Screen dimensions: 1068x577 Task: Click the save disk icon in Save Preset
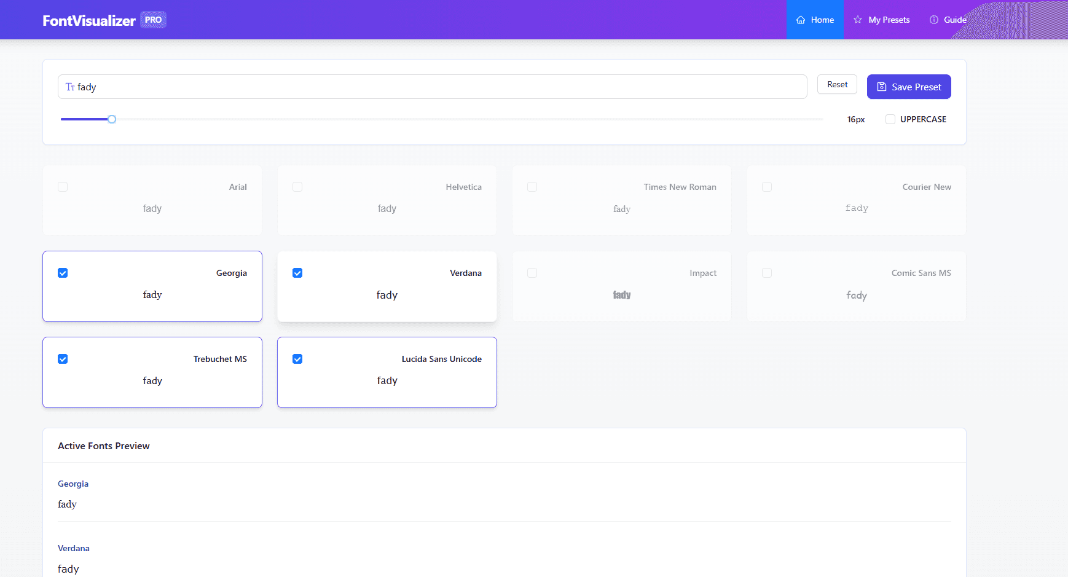pyautogui.click(x=882, y=87)
